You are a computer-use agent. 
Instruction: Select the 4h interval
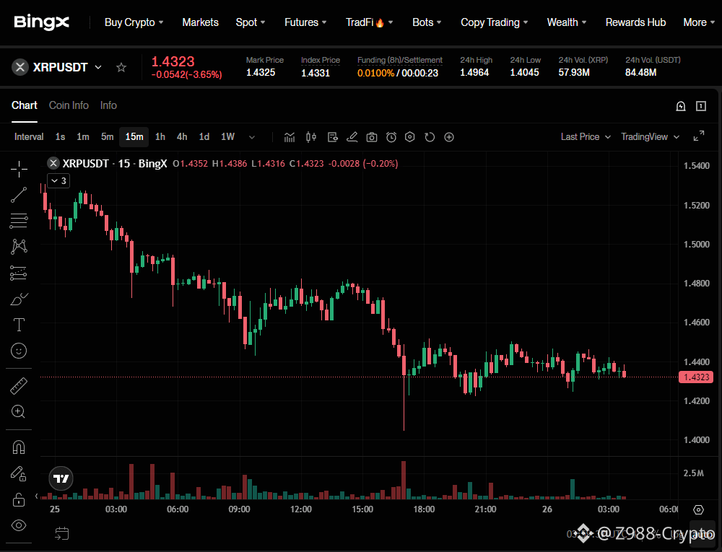pyautogui.click(x=182, y=136)
